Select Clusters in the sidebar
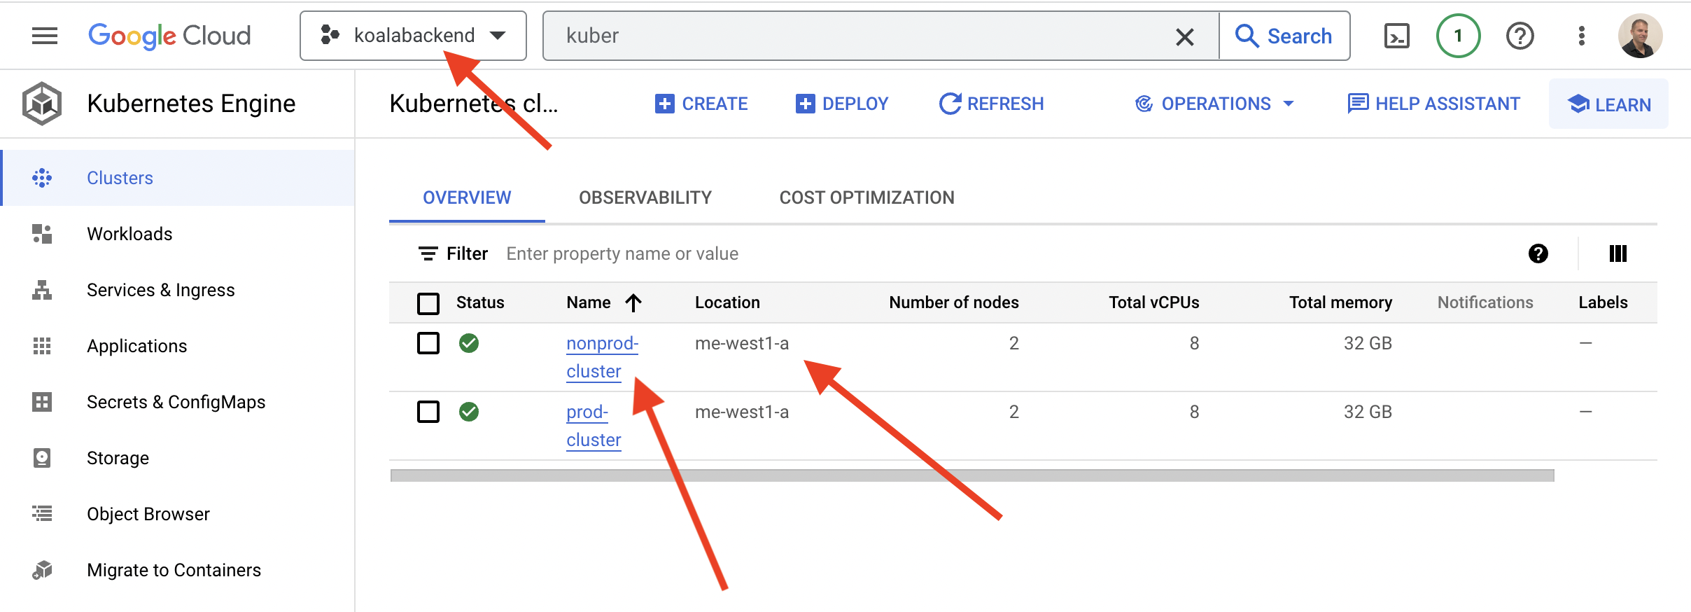The image size is (1691, 612). (178, 178)
